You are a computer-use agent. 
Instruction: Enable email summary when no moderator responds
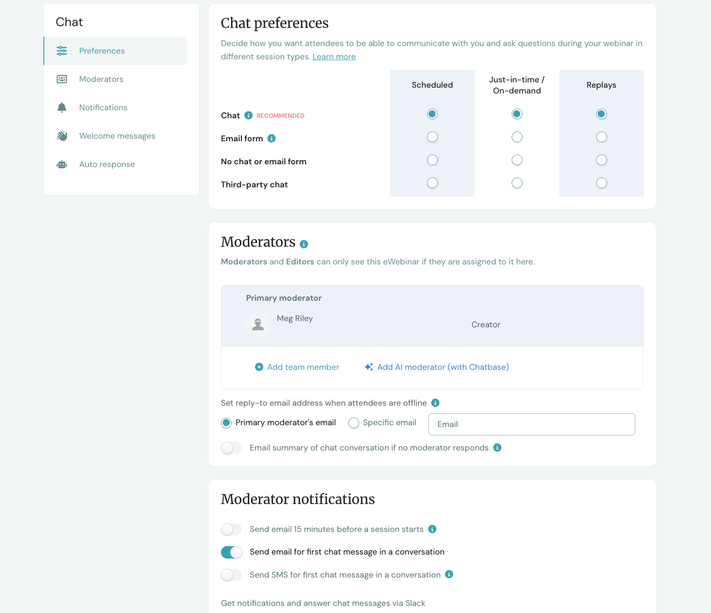tap(231, 448)
